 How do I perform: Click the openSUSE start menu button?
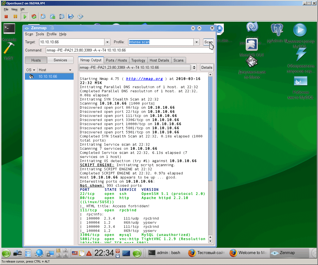coord(6,253)
